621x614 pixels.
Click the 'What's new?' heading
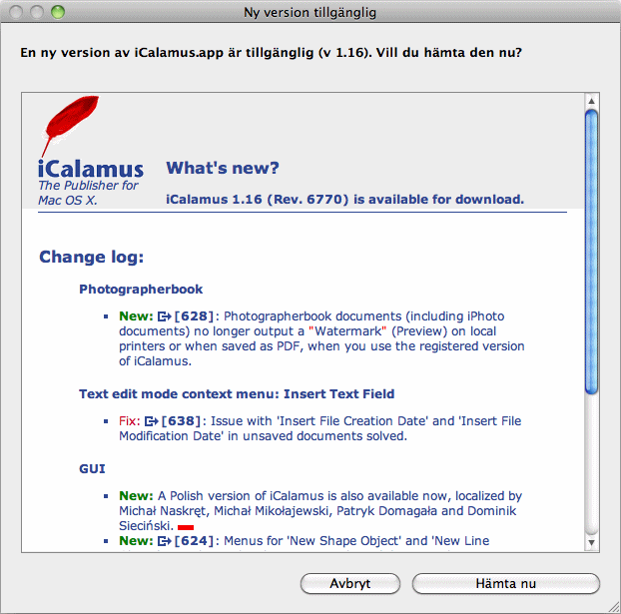(223, 168)
